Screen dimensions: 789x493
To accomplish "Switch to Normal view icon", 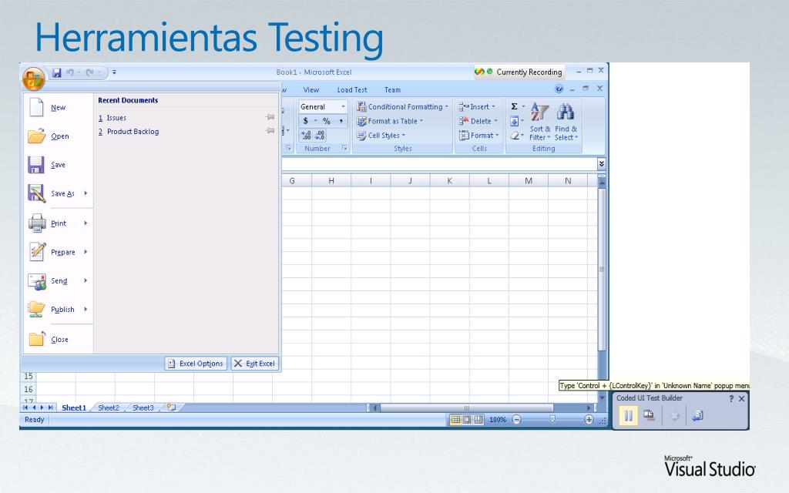I will click(x=455, y=420).
